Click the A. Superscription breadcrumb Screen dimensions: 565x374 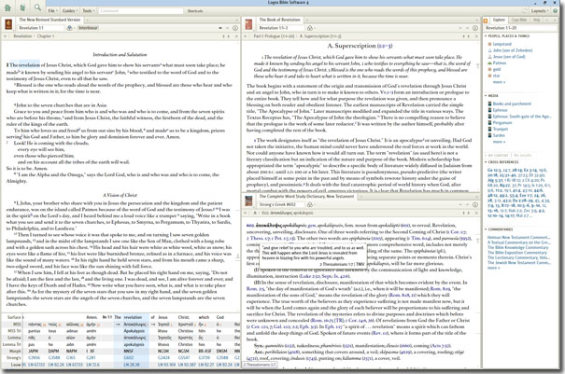pos(320,36)
